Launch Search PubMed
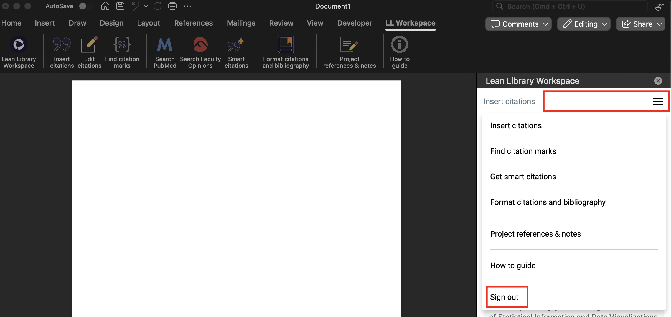 (x=164, y=51)
